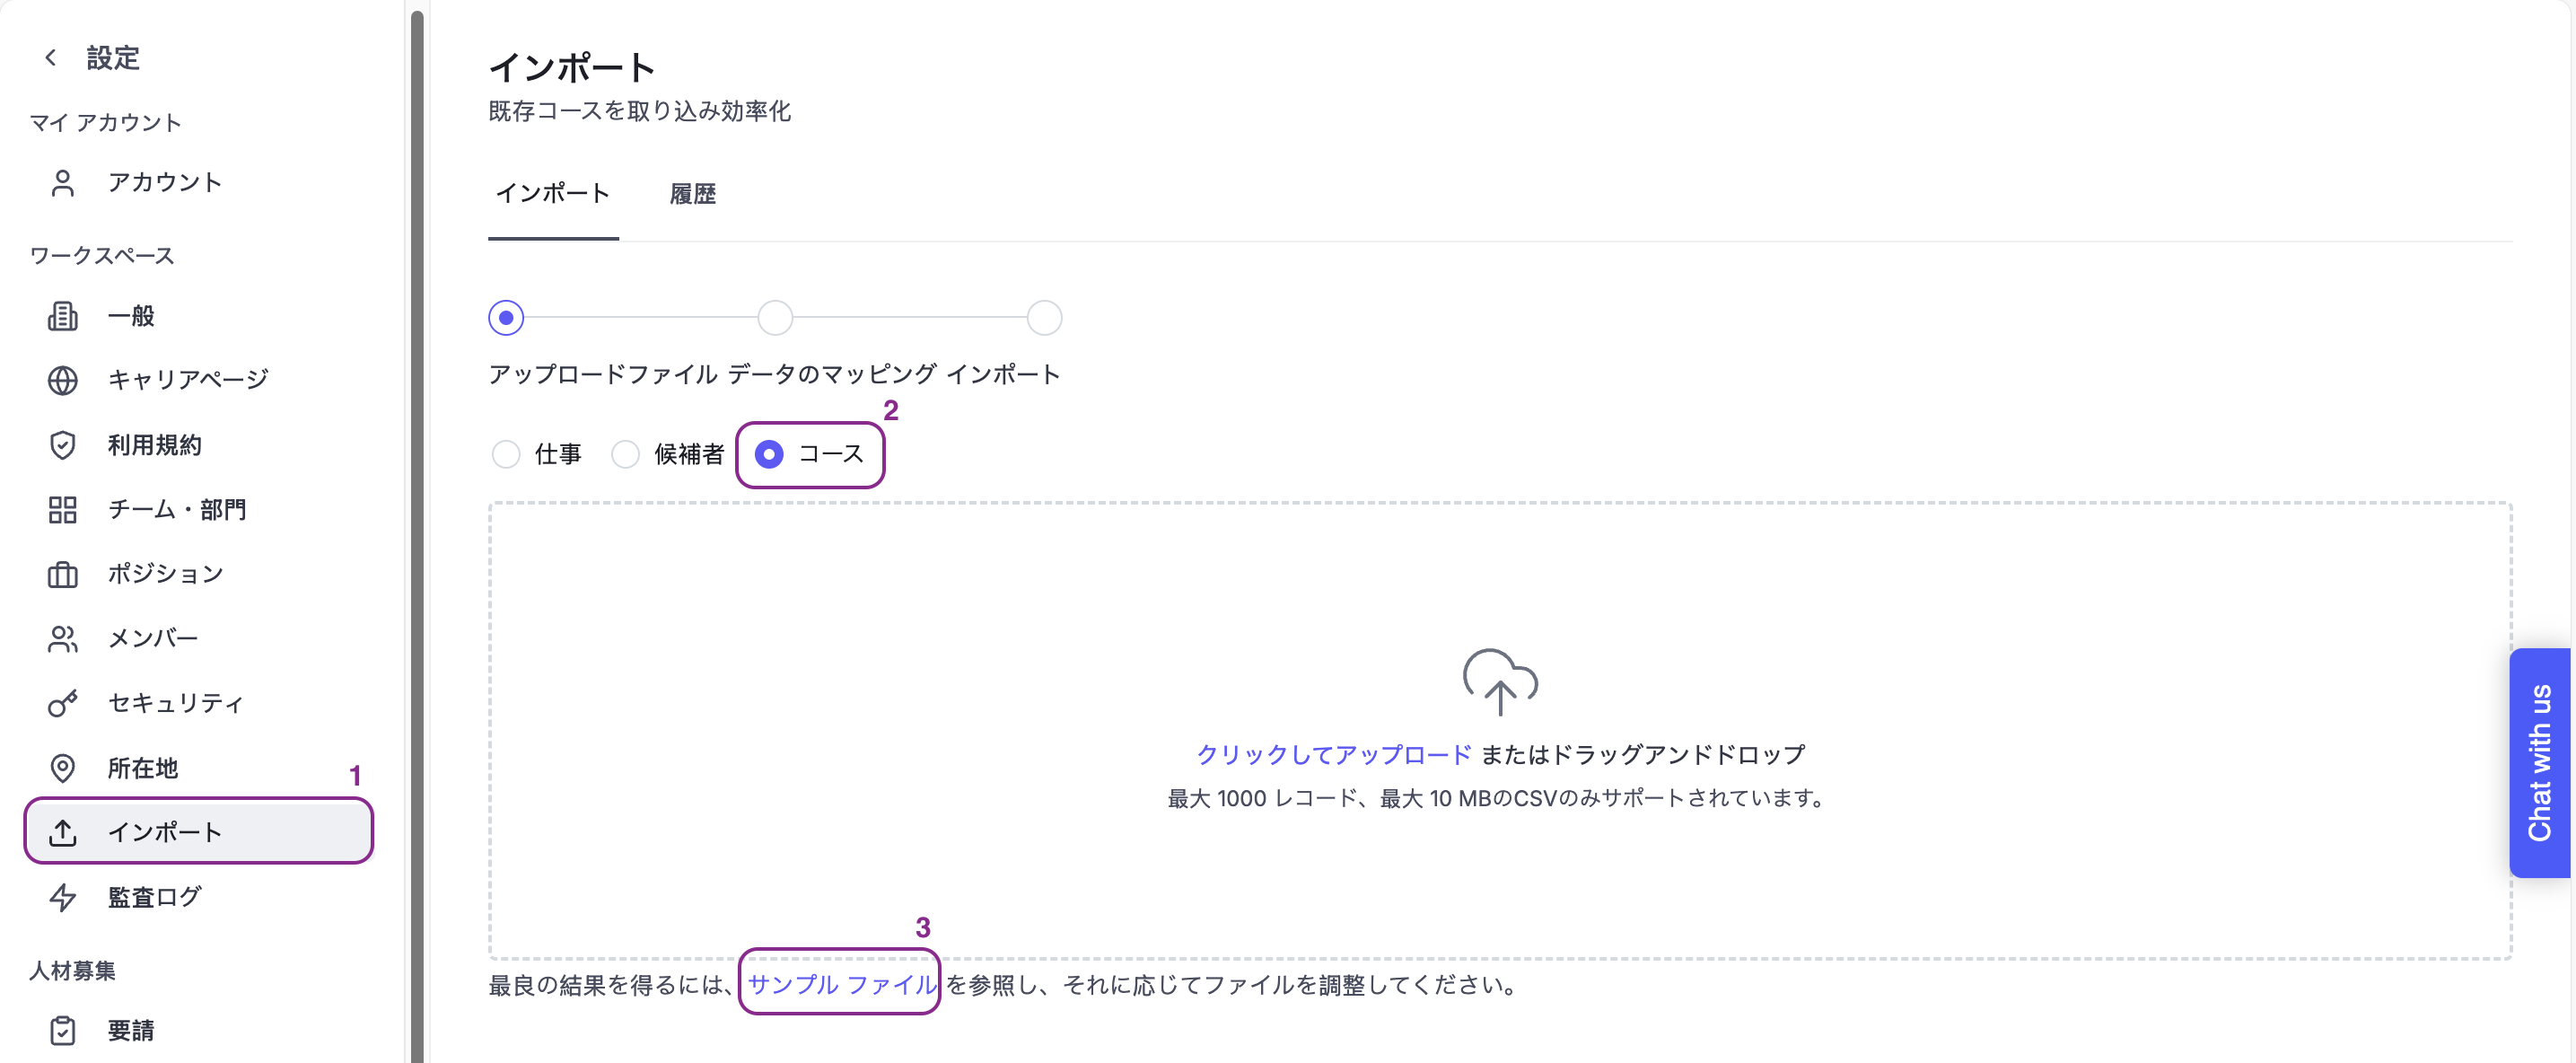2576x1063 pixels.
Task: Open the サンプル ファイル link
Action: click(x=842, y=985)
